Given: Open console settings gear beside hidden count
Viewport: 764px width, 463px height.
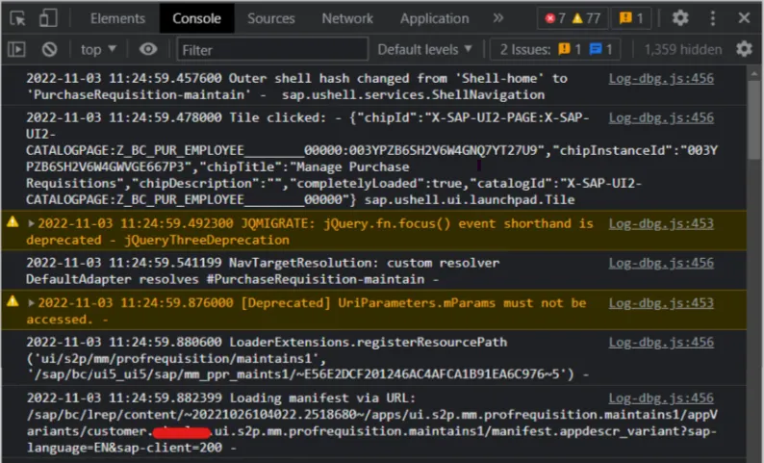Looking at the screenshot, I should pos(744,49).
